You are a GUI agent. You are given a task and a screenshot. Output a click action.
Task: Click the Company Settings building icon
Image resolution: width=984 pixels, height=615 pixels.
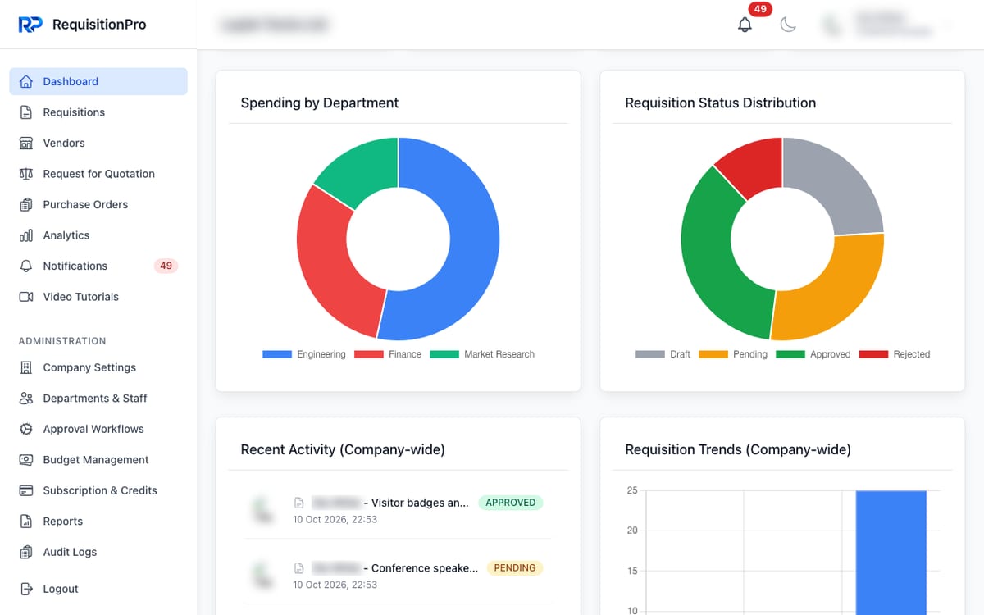click(26, 367)
